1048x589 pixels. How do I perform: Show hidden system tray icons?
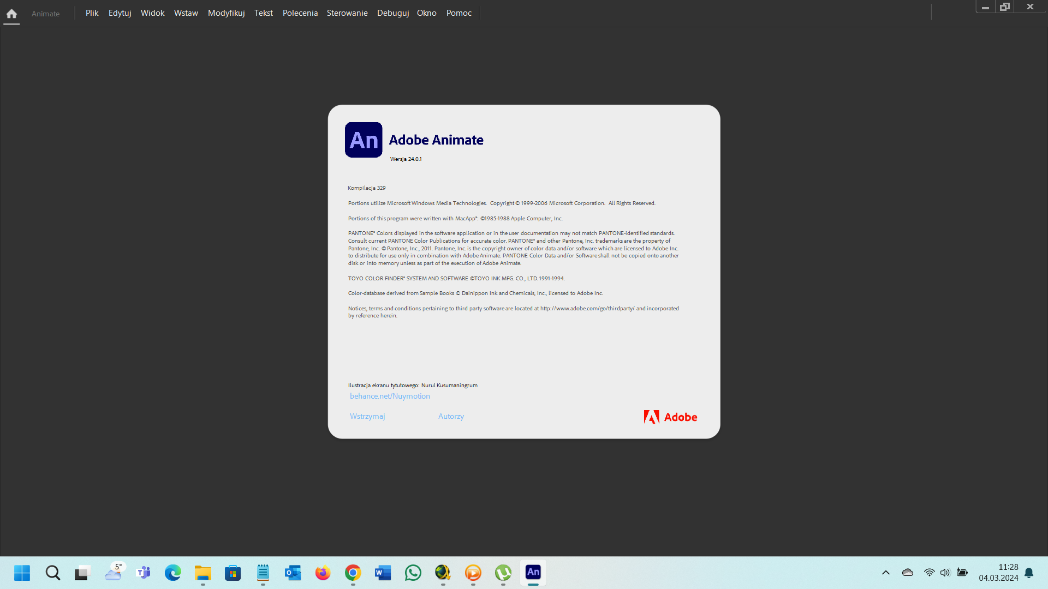click(886, 573)
